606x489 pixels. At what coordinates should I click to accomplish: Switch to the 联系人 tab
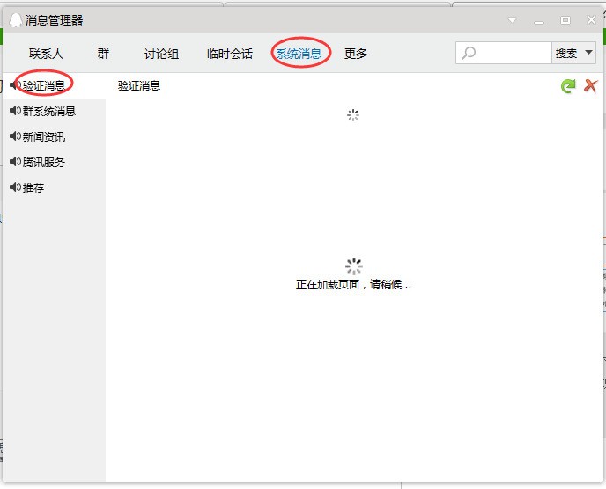46,54
